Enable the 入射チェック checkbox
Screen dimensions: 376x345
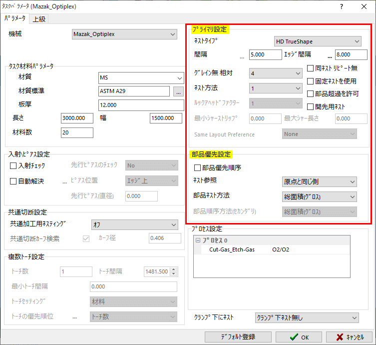pyautogui.click(x=13, y=165)
